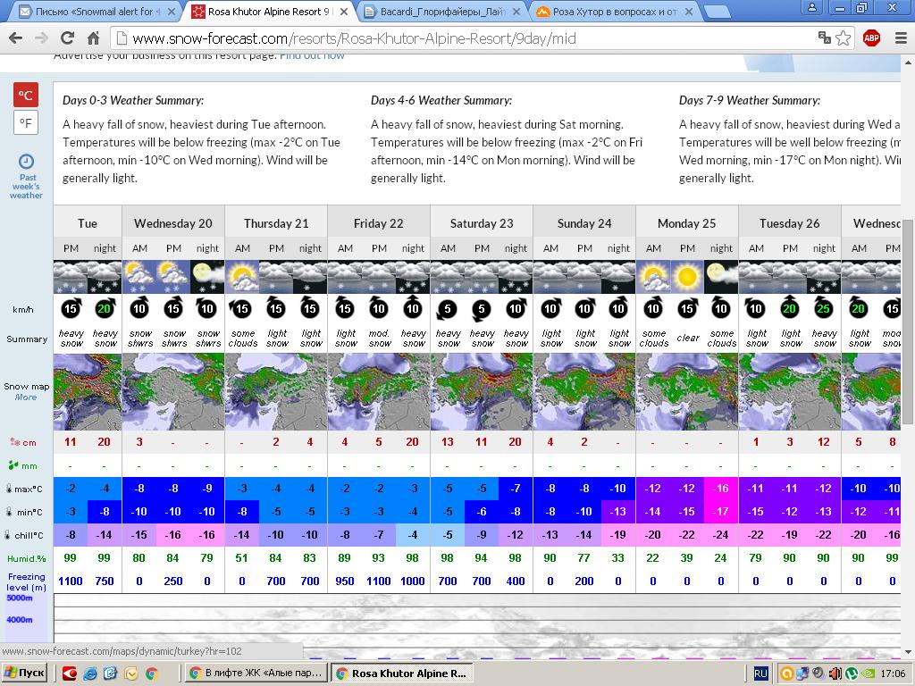Click the Rosa Khutor Alpine R taskbar button

(402, 673)
